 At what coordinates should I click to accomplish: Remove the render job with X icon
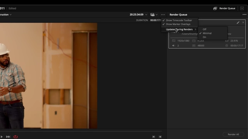(x=243, y=22)
